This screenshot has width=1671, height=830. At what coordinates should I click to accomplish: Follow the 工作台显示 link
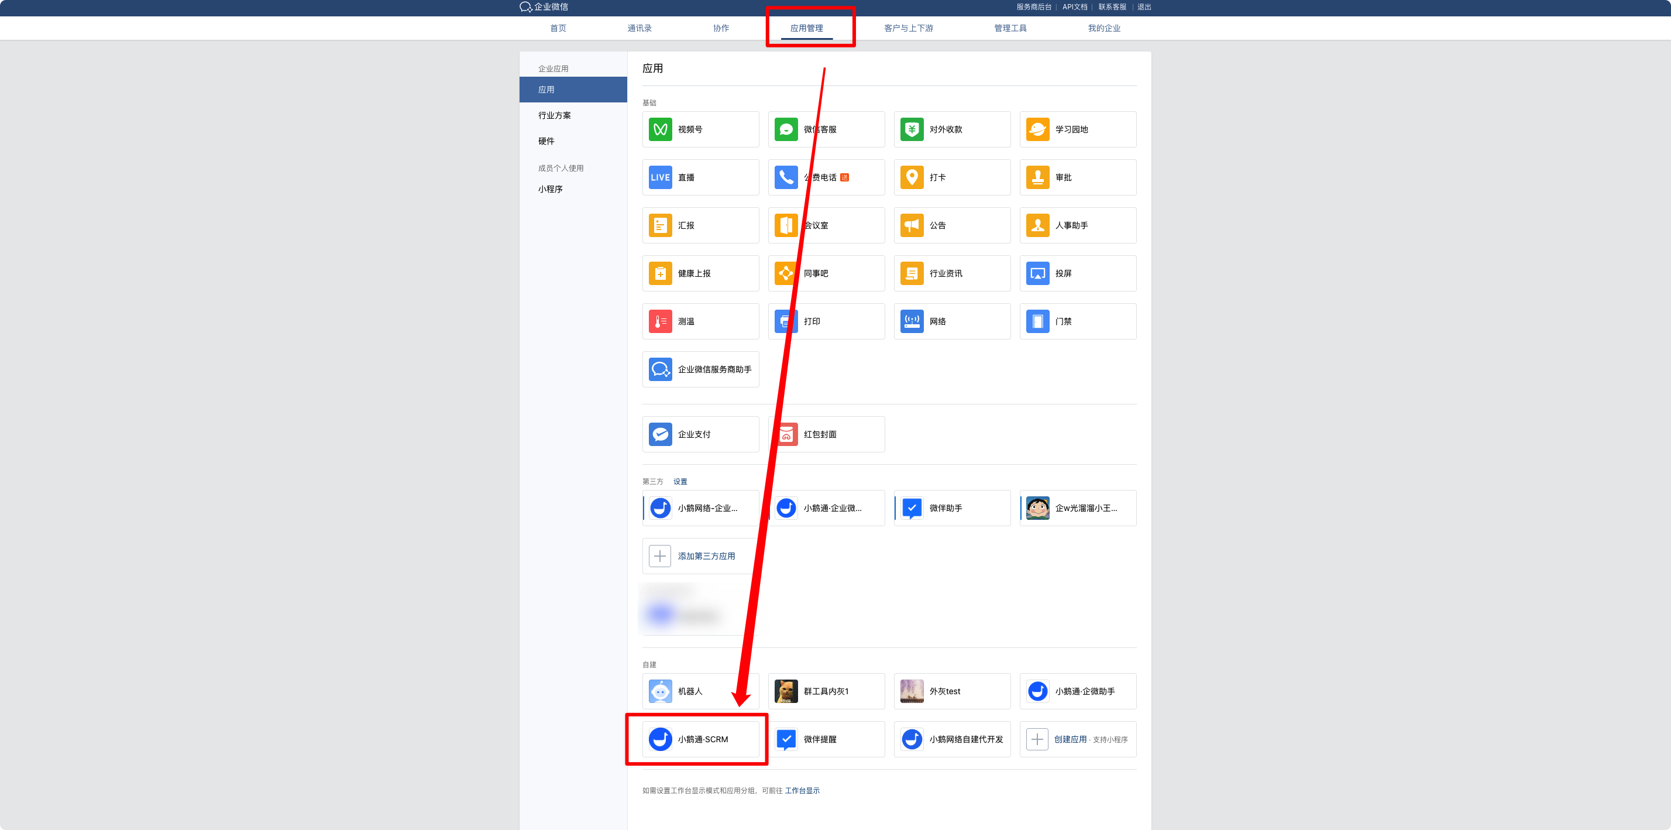[802, 790]
